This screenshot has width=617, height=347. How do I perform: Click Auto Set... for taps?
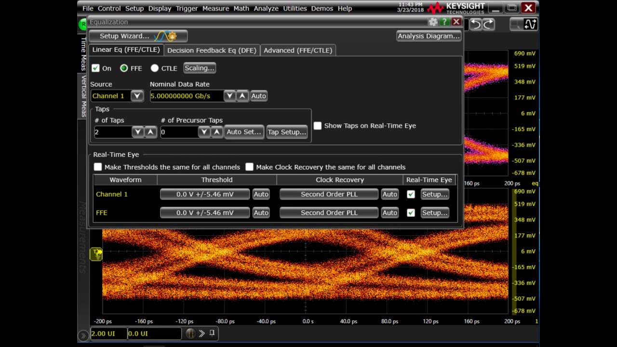point(244,132)
